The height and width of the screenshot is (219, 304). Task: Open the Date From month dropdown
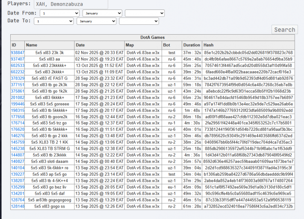click(102, 13)
